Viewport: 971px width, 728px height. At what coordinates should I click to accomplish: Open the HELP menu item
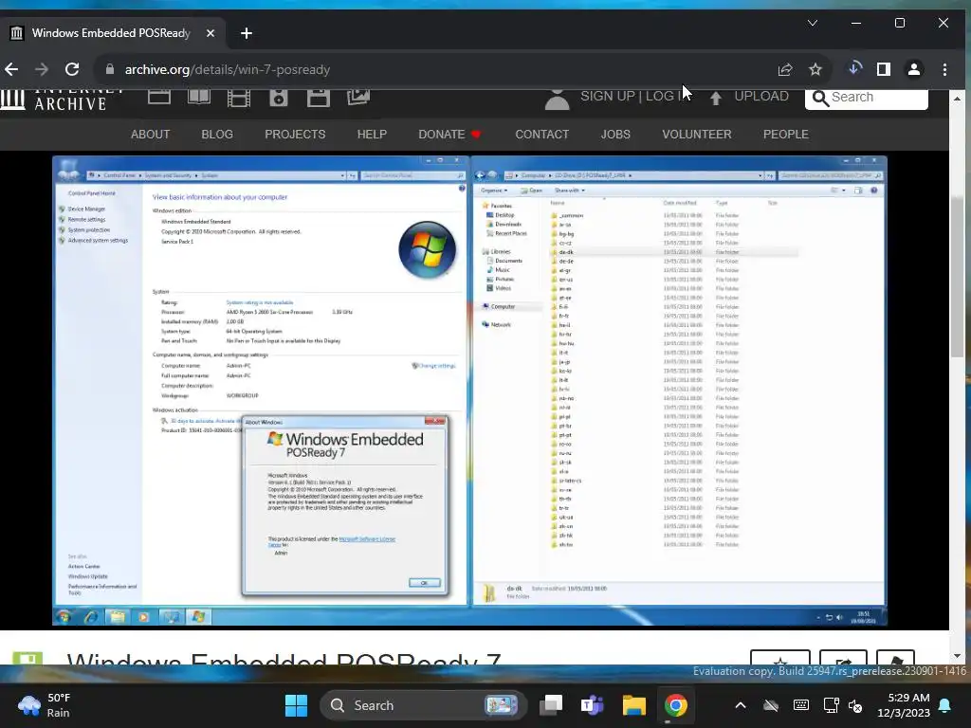pos(372,135)
